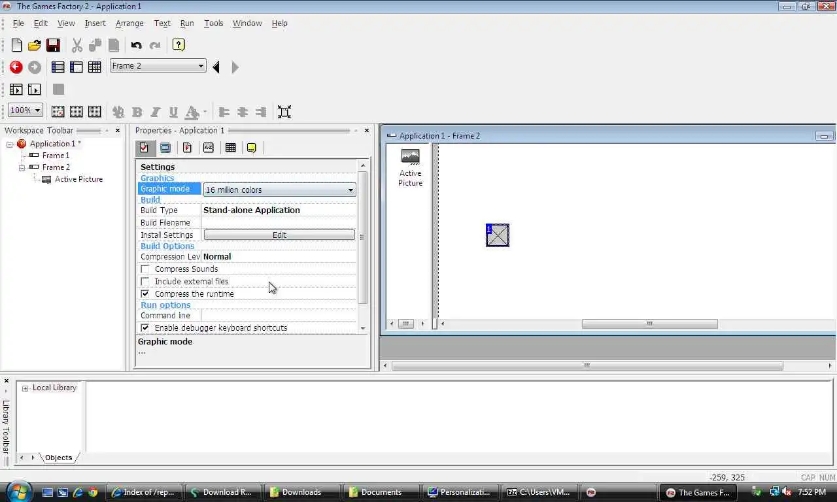
Task: Enable Compress Sounds checkbox
Action: coord(145,269)
